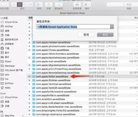Click the add tags toolbar icon
This screenshot has width=138, height=117.
[x=59, y=5]
